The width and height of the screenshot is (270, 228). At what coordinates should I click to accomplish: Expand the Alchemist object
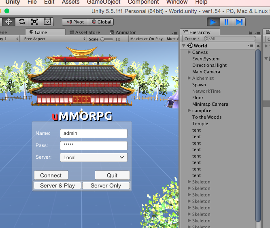[189, 78]
